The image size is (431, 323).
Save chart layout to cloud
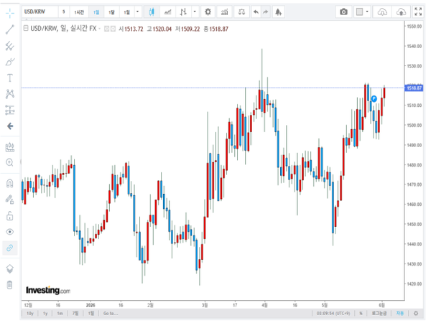(x=401, y=11)
